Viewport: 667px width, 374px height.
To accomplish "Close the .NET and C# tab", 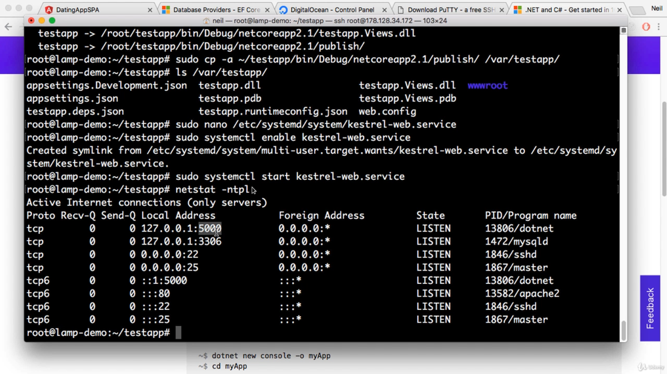I will (x=620, y=10).
